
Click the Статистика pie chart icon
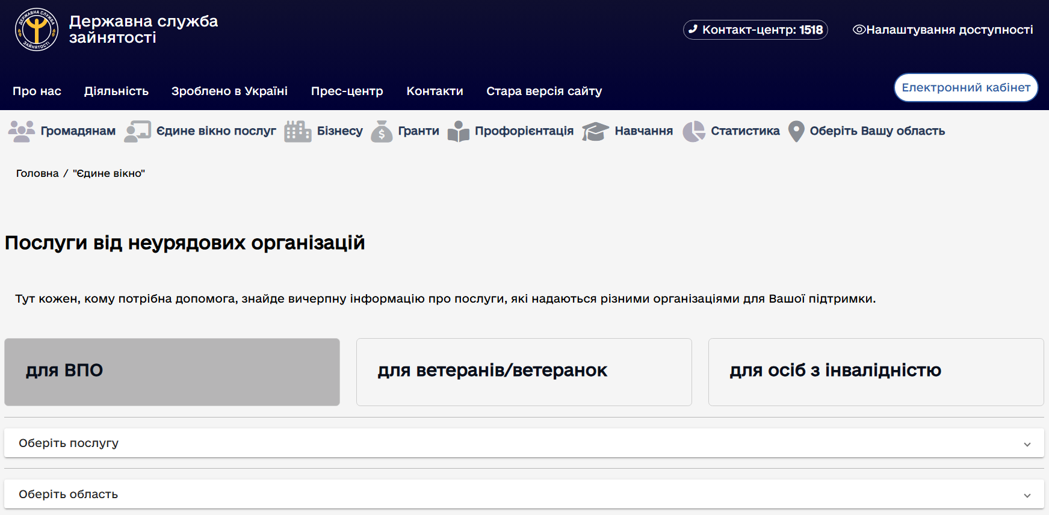pos(693,131)
